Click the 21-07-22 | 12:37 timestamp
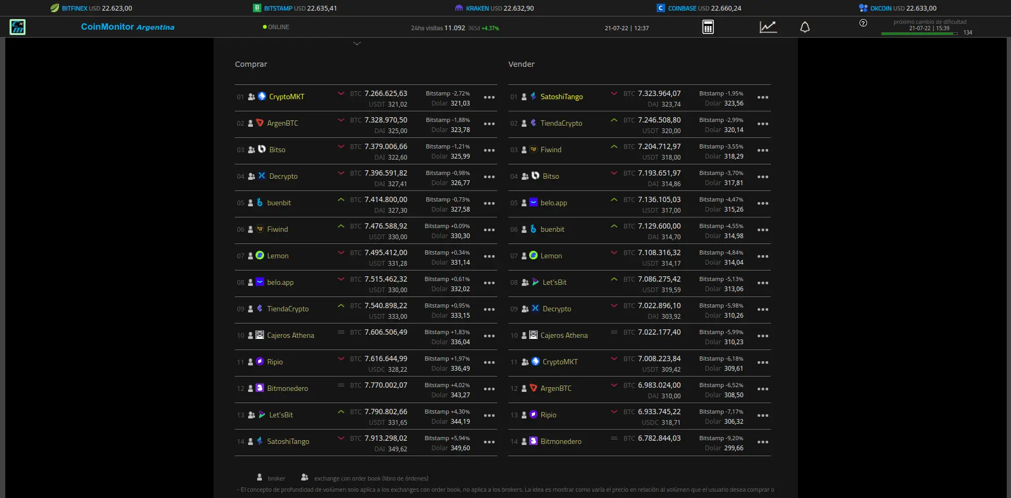The height and width of the screenshot is (498, 1011). click(x=626, y=28)
